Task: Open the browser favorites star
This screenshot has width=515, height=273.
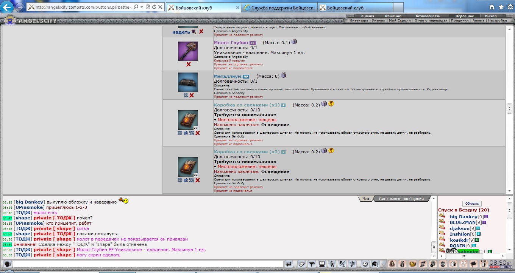Action: tap(501, 7)
